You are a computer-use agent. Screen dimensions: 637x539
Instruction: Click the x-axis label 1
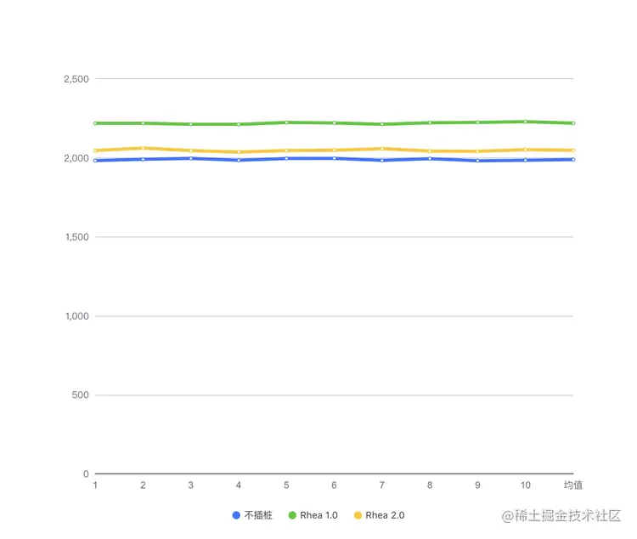95,485
